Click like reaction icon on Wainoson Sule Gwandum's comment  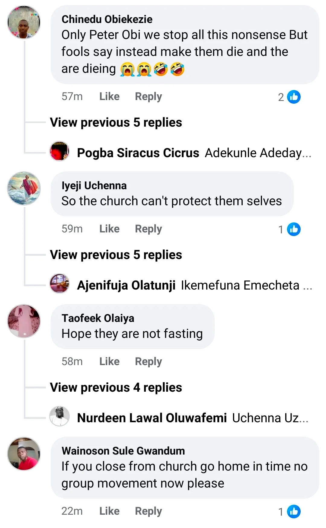pos(294,511)
